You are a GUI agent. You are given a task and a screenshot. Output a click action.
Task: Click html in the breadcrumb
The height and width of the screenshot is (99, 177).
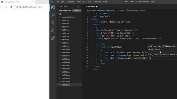click(x=103, y=11)
